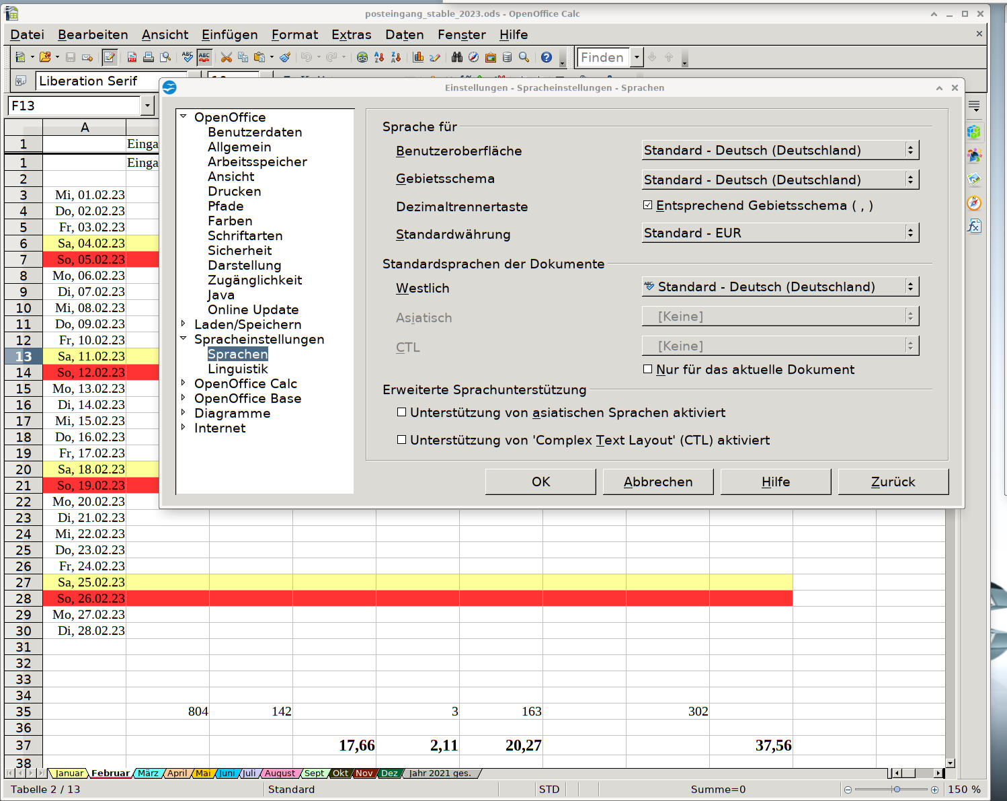Click the Format Paintbrush icon

285,57
